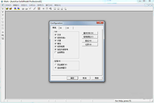
Task: Switch to the 常规 tab
Action: pos(54,28)
